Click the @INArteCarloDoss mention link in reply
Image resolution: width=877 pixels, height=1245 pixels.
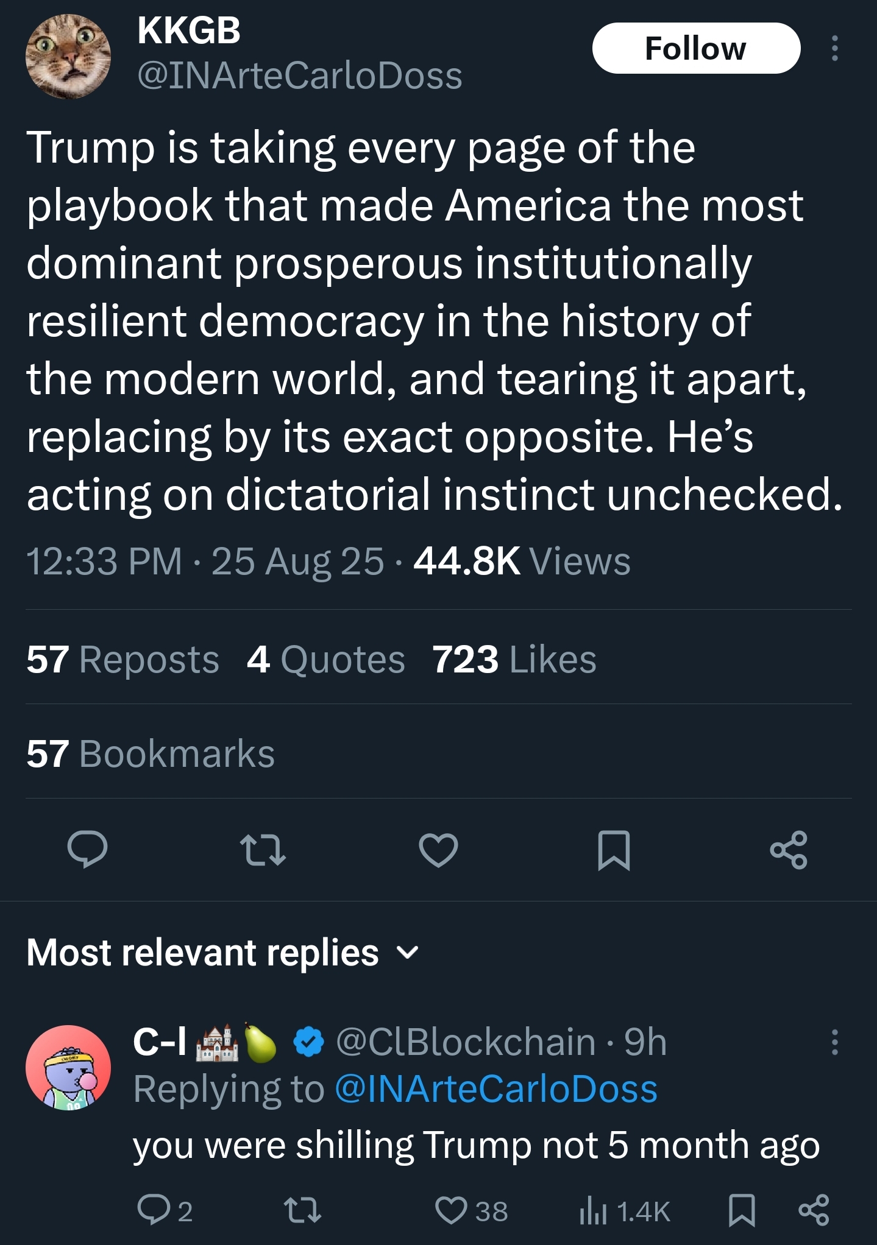(x=496, y=1089)
